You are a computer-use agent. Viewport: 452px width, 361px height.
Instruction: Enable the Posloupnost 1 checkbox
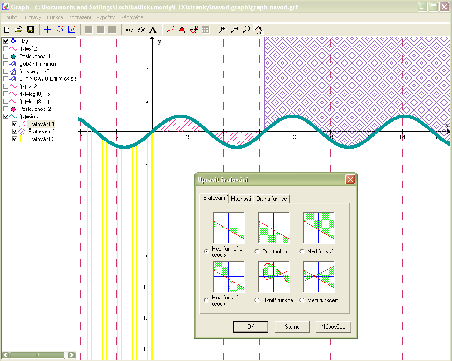[x=6, y=56]
